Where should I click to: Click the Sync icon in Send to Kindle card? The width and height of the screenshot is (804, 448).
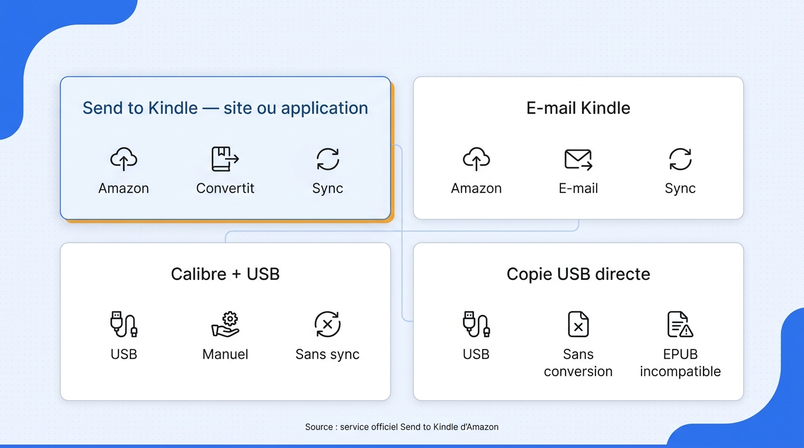click(x=327, y=159)
